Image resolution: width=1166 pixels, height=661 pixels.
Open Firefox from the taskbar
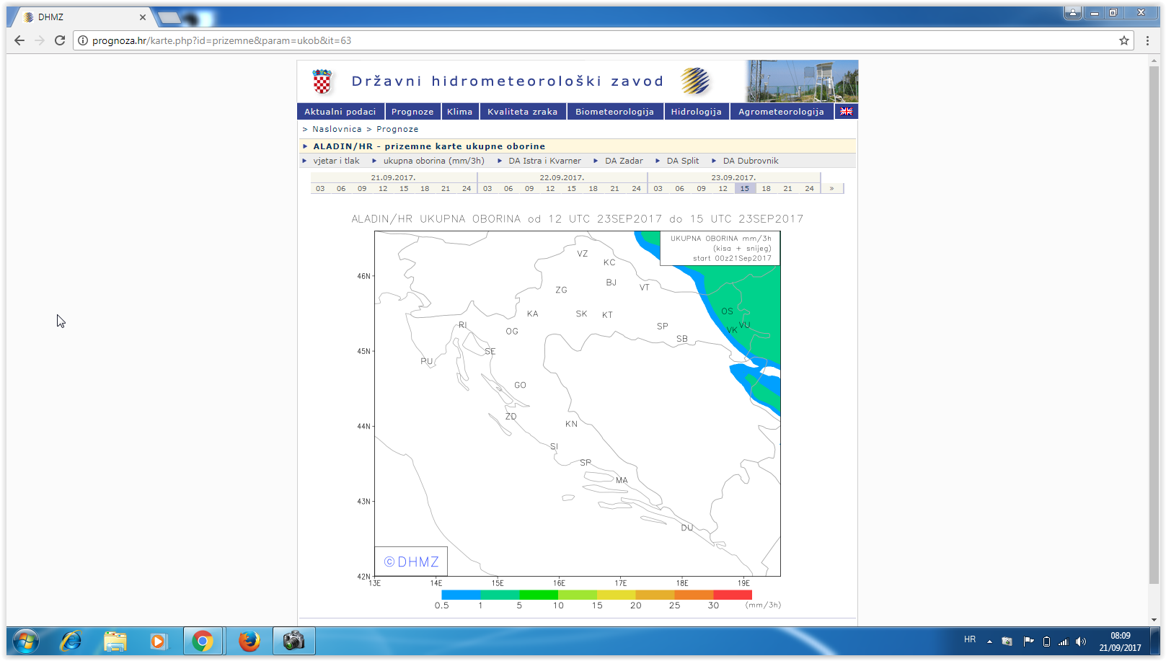[249, 641]
